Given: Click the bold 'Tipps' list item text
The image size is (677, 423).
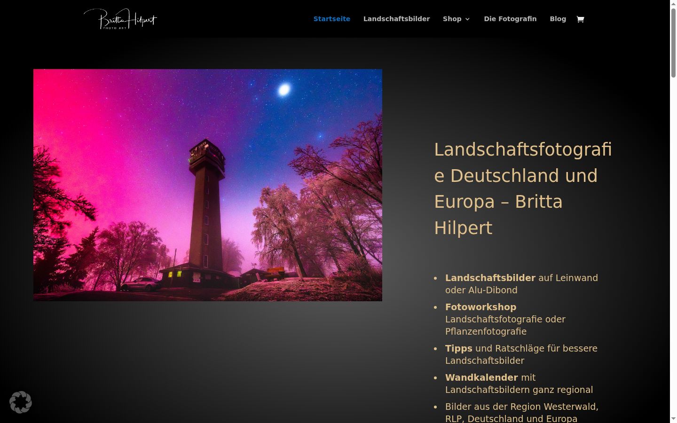Looking at the screenshot, I should click(459, 348).
